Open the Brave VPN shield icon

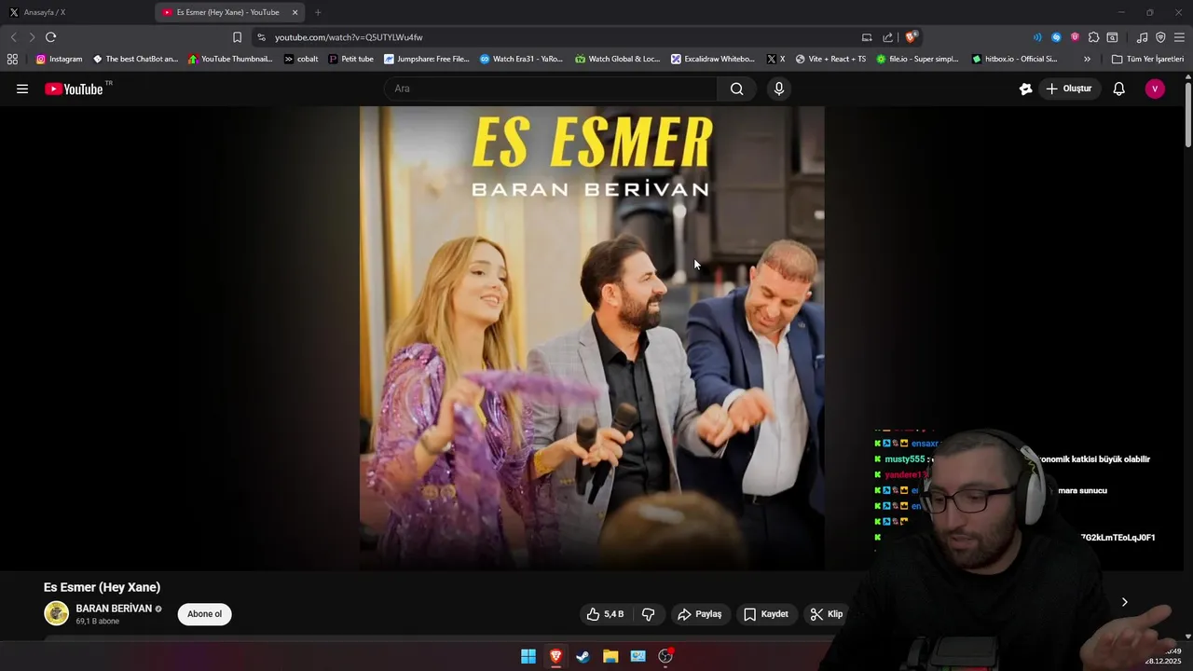[1160, 37]
